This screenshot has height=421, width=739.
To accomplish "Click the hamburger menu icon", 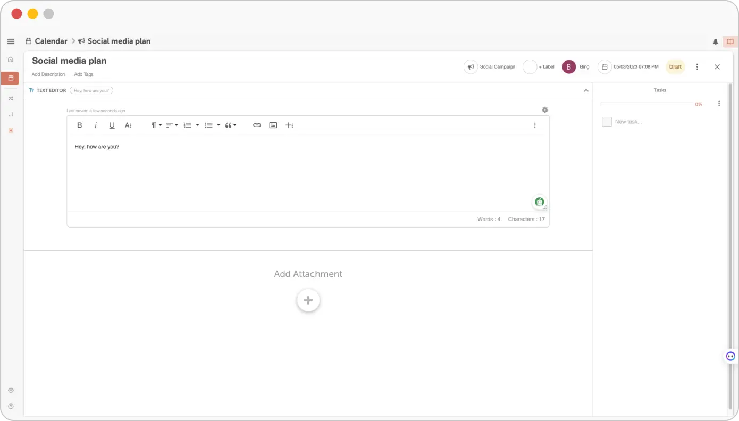I will (x=11, y=41).
